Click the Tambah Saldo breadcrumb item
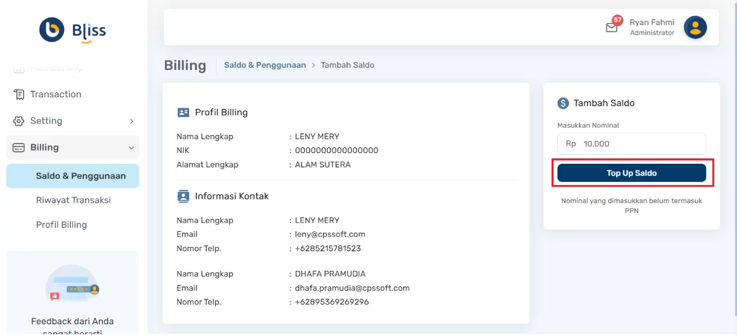Screen dimensions: 737x335 (347, 65)
